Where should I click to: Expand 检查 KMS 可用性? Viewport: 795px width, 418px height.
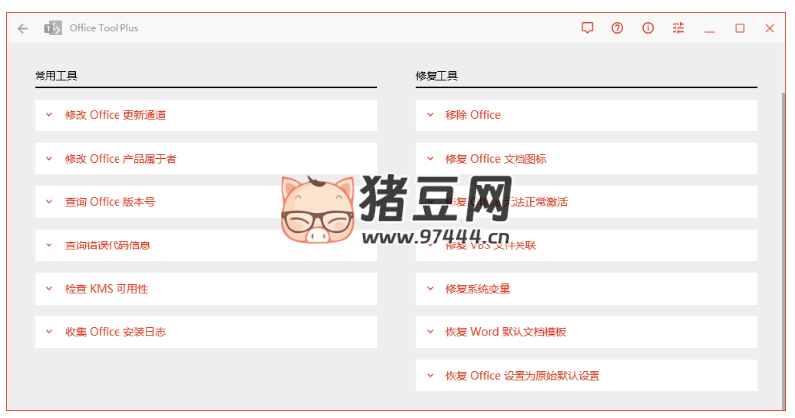[205, 289]
